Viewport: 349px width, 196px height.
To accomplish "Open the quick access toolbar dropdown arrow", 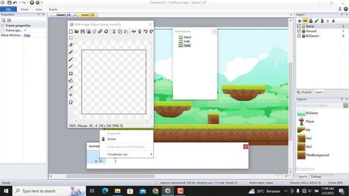I will pos(42,3).
